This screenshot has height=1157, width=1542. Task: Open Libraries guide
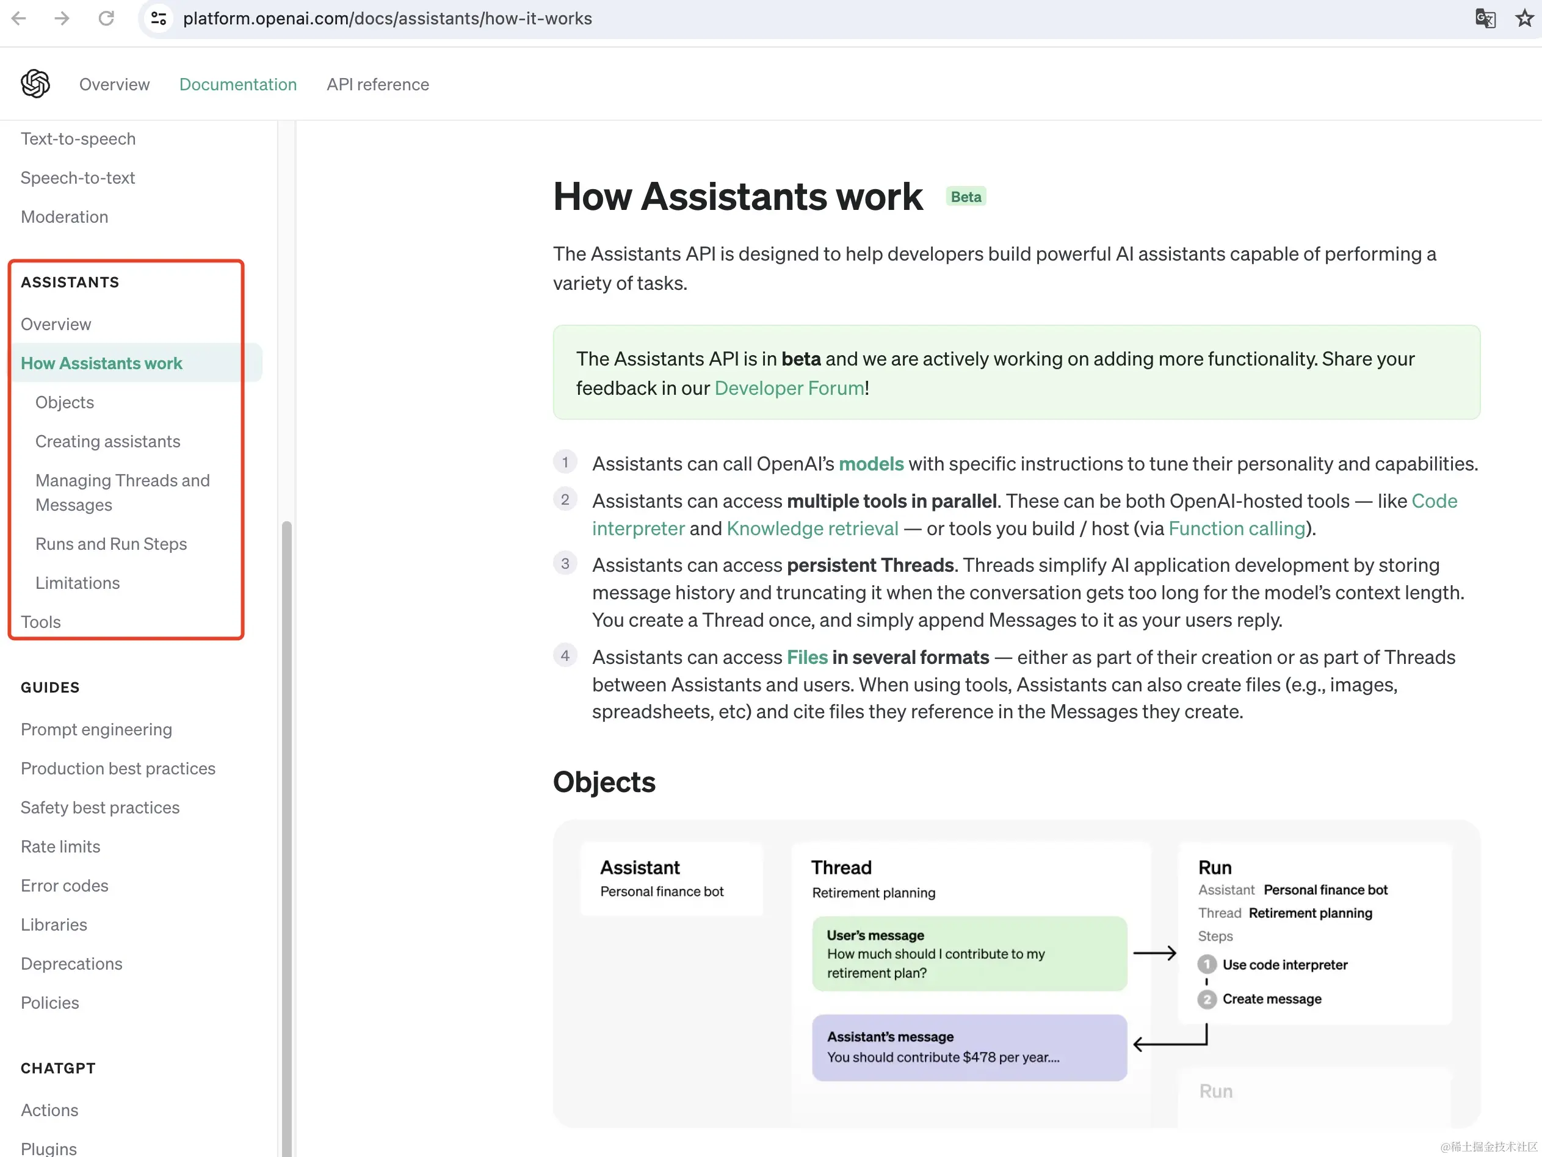(x=54, y=925)
